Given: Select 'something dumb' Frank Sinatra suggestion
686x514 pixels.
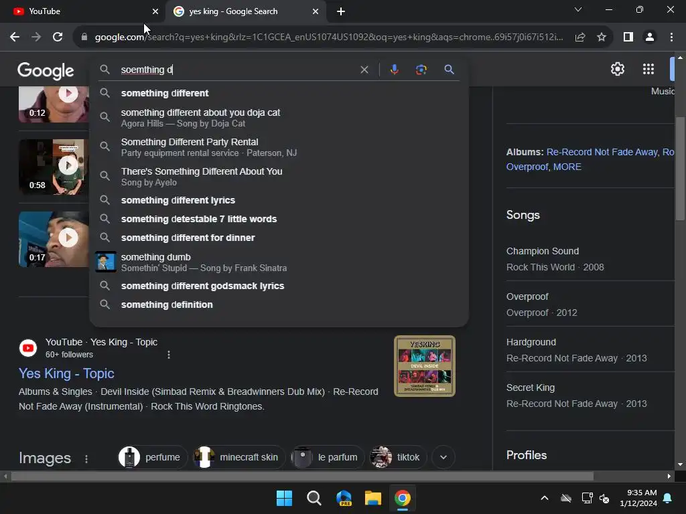Looking at the screenshot, I should [x=279, y=262].
